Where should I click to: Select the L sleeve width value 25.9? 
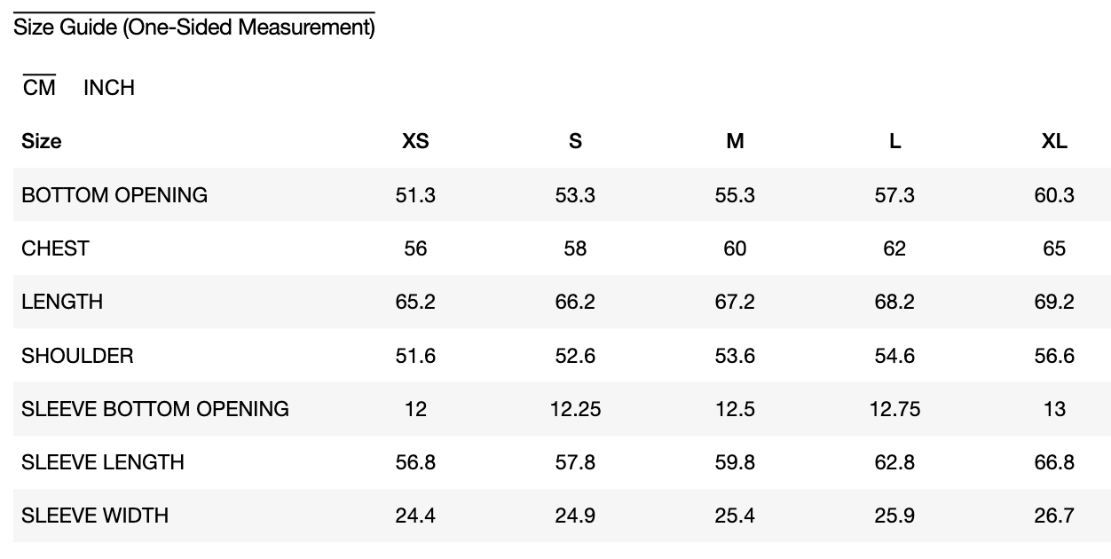pyautogui.click(x=894, y=516)
